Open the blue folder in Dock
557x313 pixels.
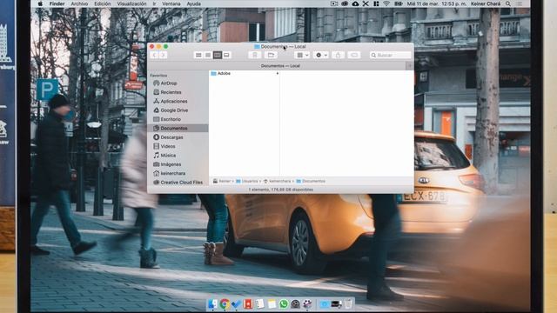click(324, 304)
